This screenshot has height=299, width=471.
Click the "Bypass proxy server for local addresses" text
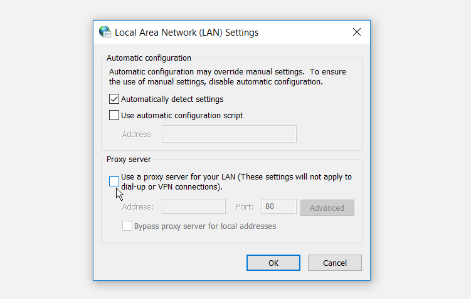[205, 226]
